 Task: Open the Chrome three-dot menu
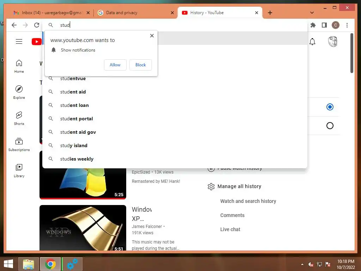pos(347,25)
